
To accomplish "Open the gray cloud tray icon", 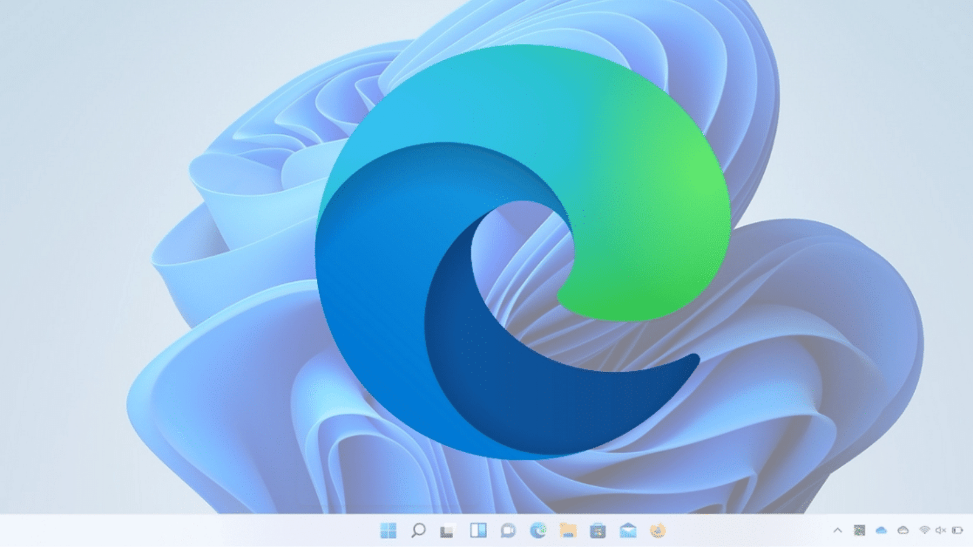I will (x=903, y=531).
